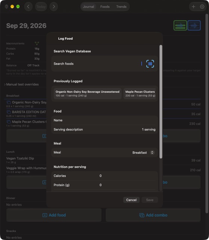Viewport: 209px width, 240px height.
Task: Add combo to Dinner
Action: click(x=153, y=215)
